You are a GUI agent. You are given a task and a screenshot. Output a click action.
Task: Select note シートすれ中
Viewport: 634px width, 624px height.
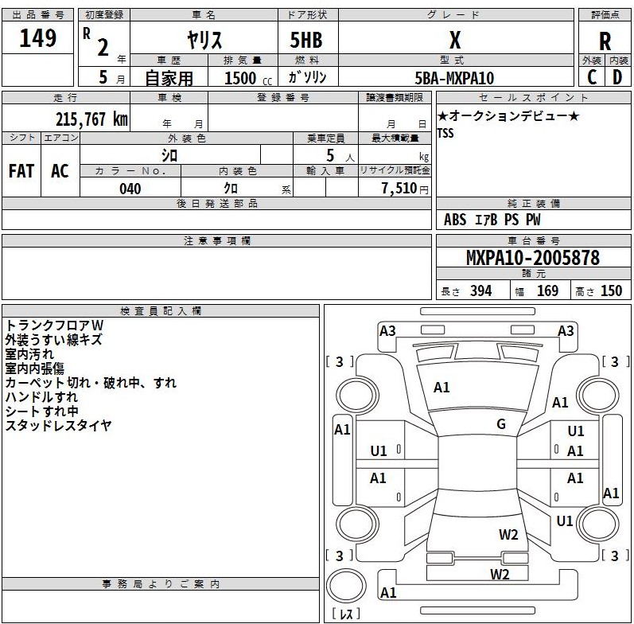(41, 411)
